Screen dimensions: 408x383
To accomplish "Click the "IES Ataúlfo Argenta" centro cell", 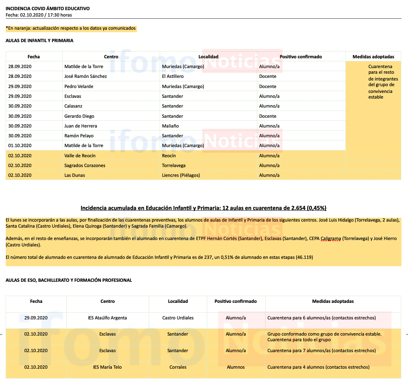I will (107, 318).
